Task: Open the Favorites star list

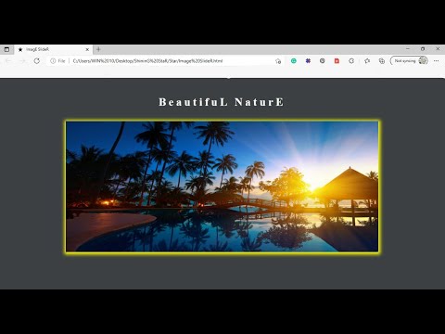Action: (x=367, y=61)
